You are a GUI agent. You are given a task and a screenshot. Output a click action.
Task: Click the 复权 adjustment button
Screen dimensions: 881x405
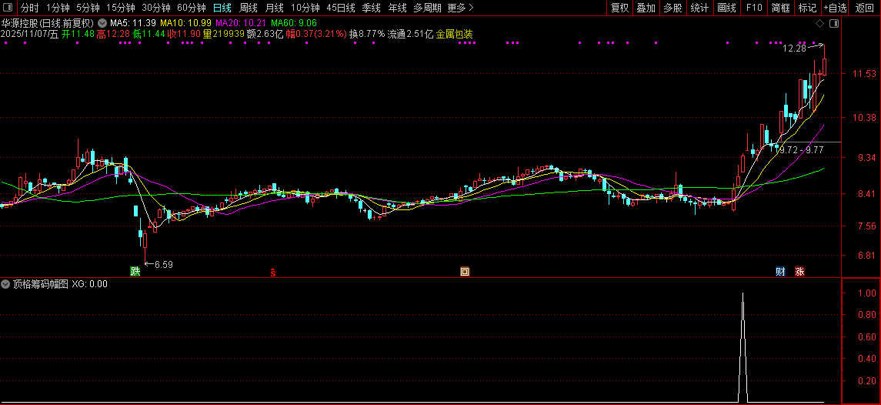tap(619, 8)
